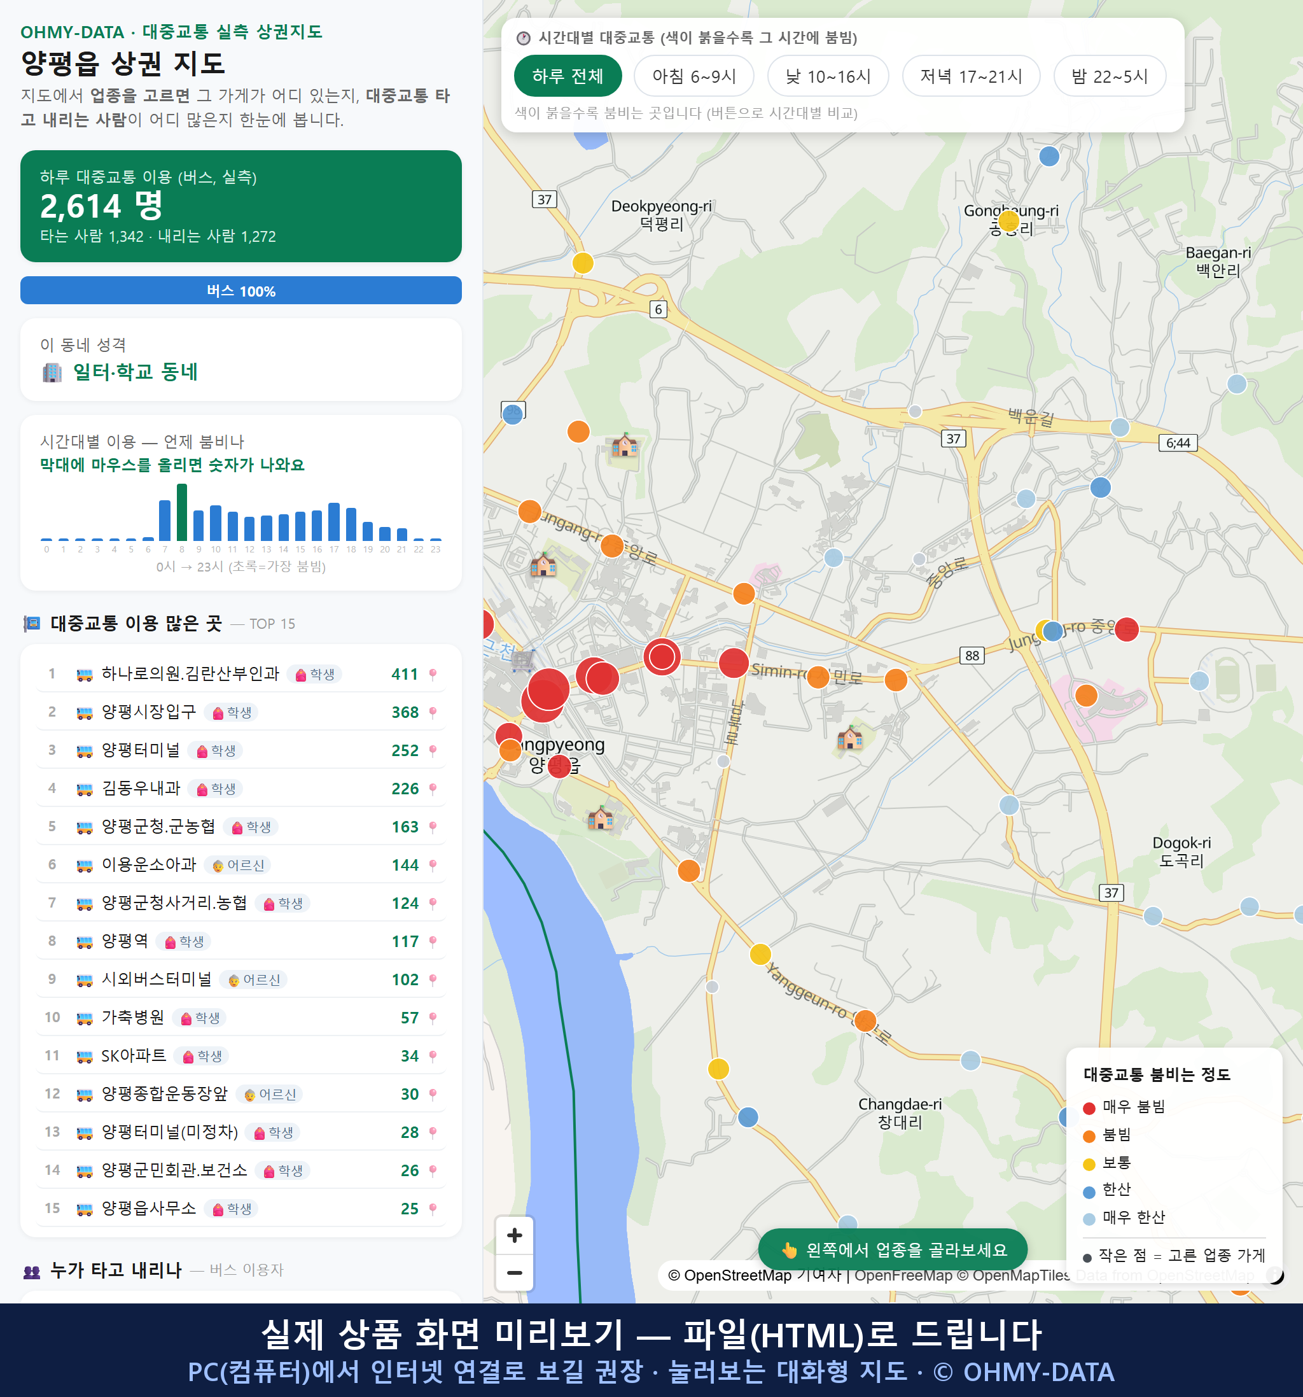Click the pin icon for 양평역 row
The width and height of the screenshot is (1303, 1397).
[x=433, y=942]
